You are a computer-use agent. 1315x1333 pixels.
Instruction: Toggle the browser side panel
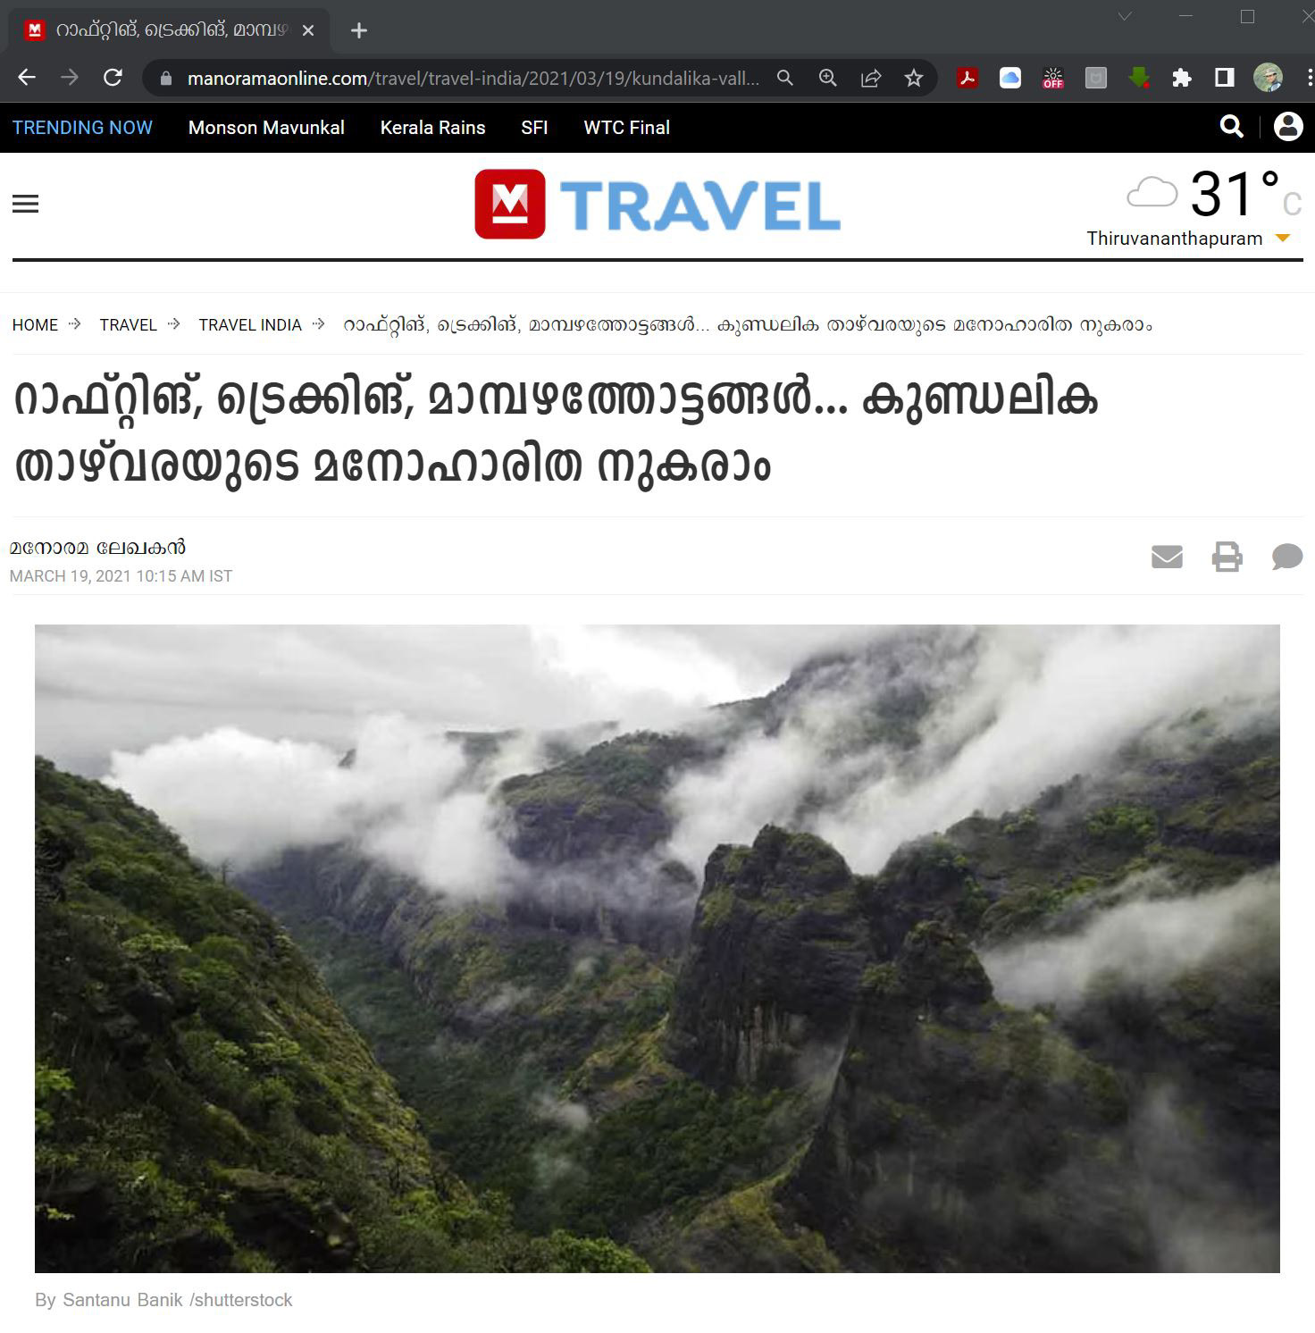[1225, 79]
